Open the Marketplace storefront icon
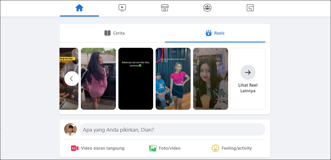 [x=165, y=8]
